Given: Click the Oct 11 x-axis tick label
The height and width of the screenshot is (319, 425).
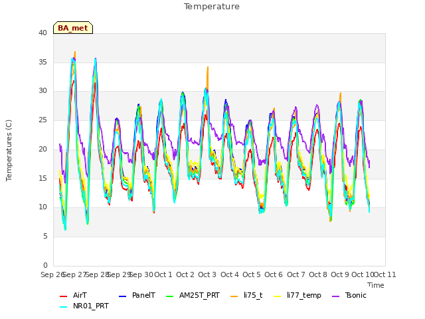Looking at the screenshot, I should coord(385,274).
